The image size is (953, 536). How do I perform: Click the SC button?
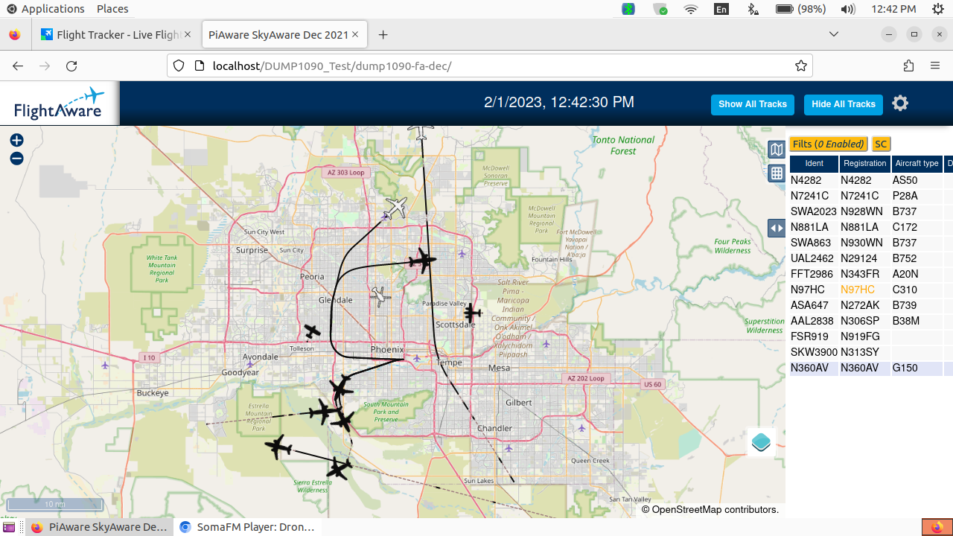coord(881,144)
